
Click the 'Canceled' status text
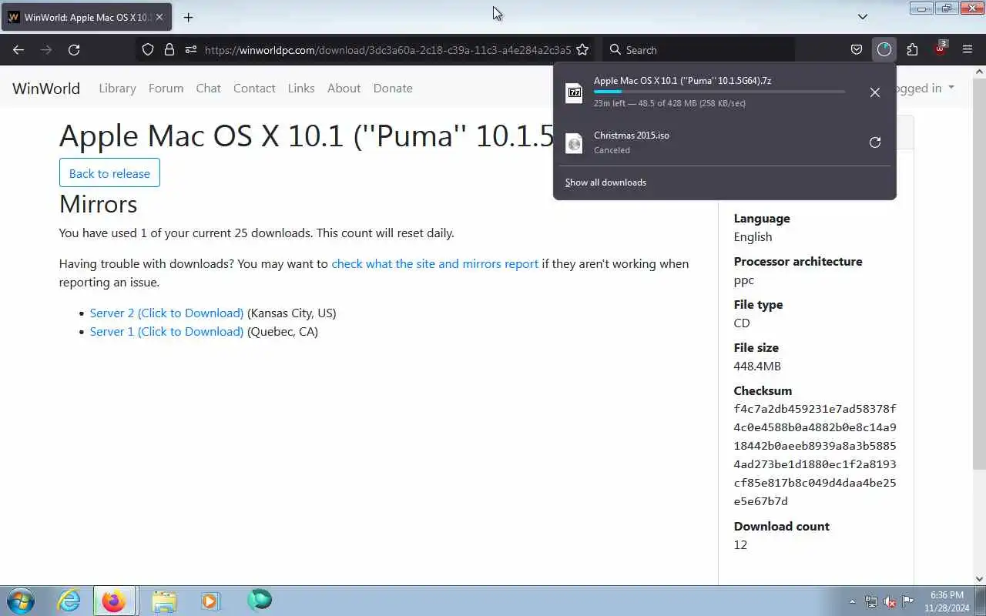coord(612,150)
